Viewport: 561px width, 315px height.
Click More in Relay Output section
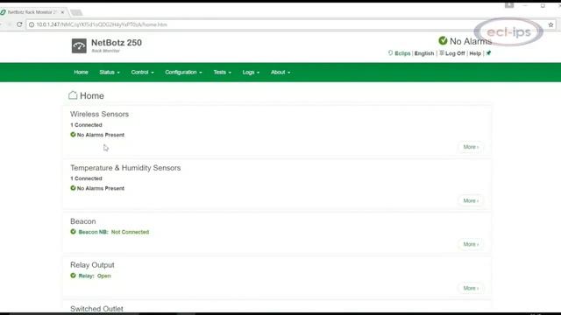pos(471,288)
